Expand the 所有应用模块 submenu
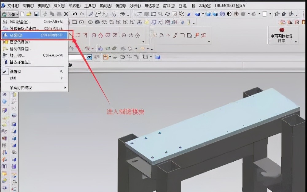 coord(34,88)
